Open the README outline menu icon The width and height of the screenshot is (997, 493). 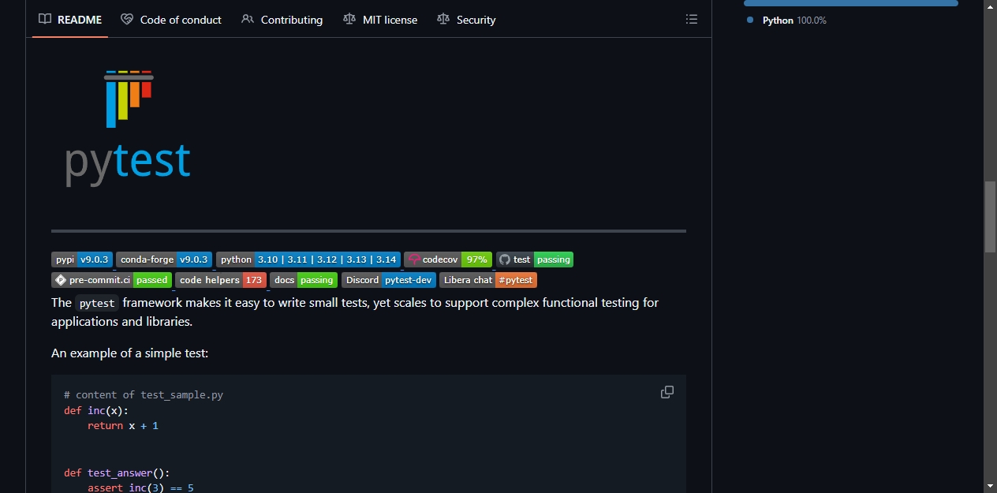(x=692, y=19)
